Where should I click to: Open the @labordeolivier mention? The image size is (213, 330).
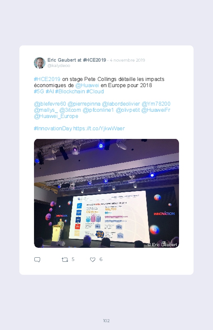pos(121,104)
